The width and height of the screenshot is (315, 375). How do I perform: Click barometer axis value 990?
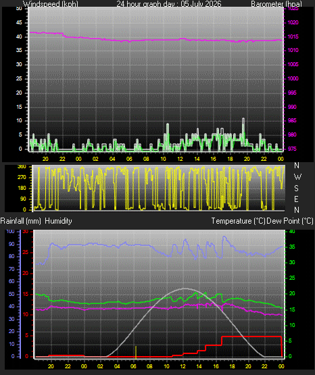coord(292,107)
